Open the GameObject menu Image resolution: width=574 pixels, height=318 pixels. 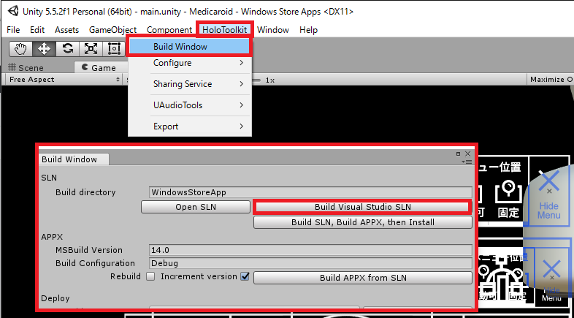coord(112,30)
